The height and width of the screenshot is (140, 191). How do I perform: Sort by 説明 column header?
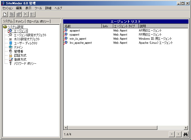pos(163,26)
